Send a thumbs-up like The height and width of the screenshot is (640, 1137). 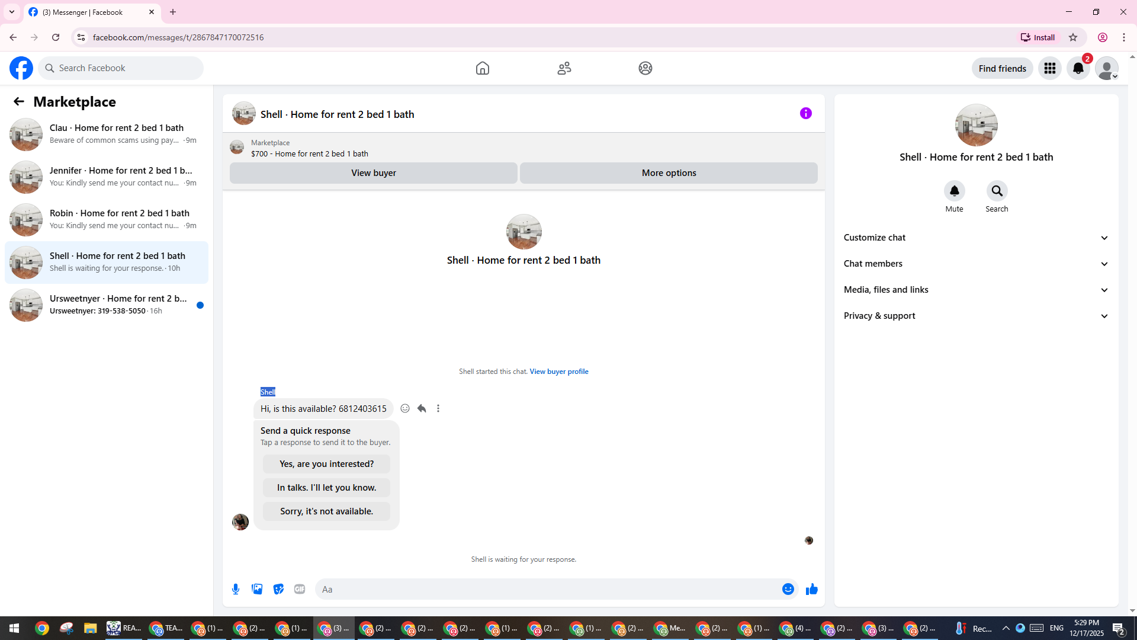pyautogui.click(x=811, y=589)
